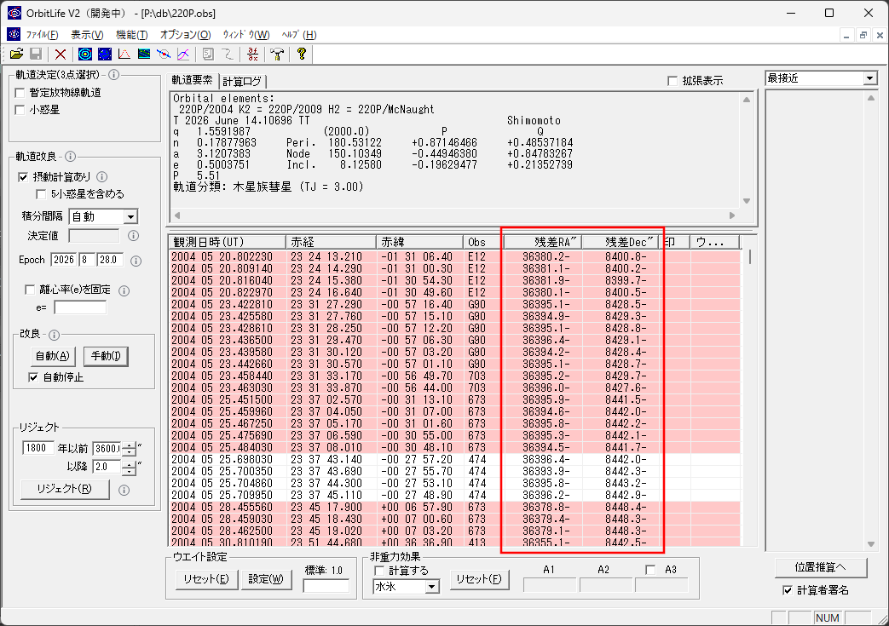Click the partial derivative icon
The width and height of the screenshot is (889, 626).
253,55
